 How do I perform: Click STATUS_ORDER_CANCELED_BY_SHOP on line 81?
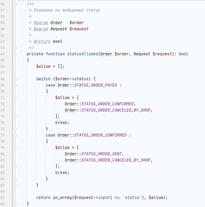tap(116, 160)
